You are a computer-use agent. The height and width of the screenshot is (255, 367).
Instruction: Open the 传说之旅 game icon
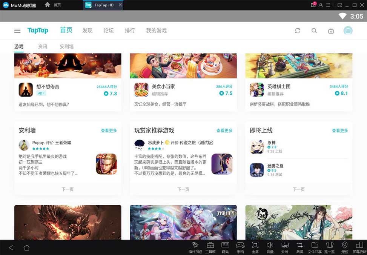pos(222,164)
